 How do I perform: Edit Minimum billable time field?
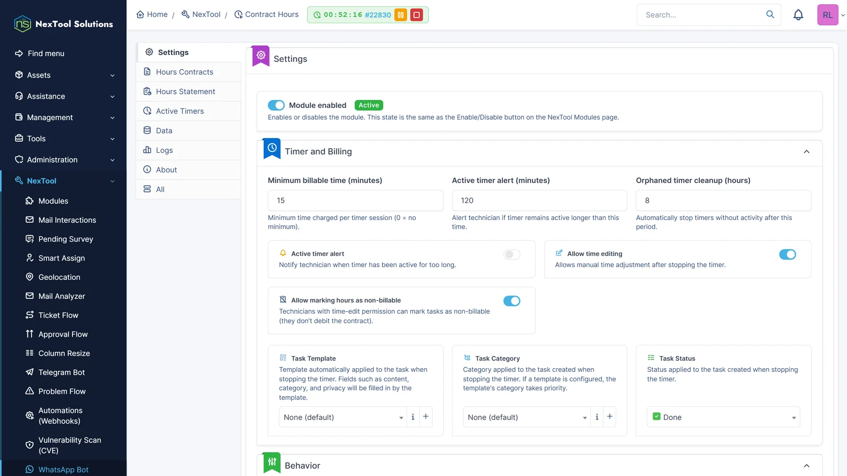356,200
